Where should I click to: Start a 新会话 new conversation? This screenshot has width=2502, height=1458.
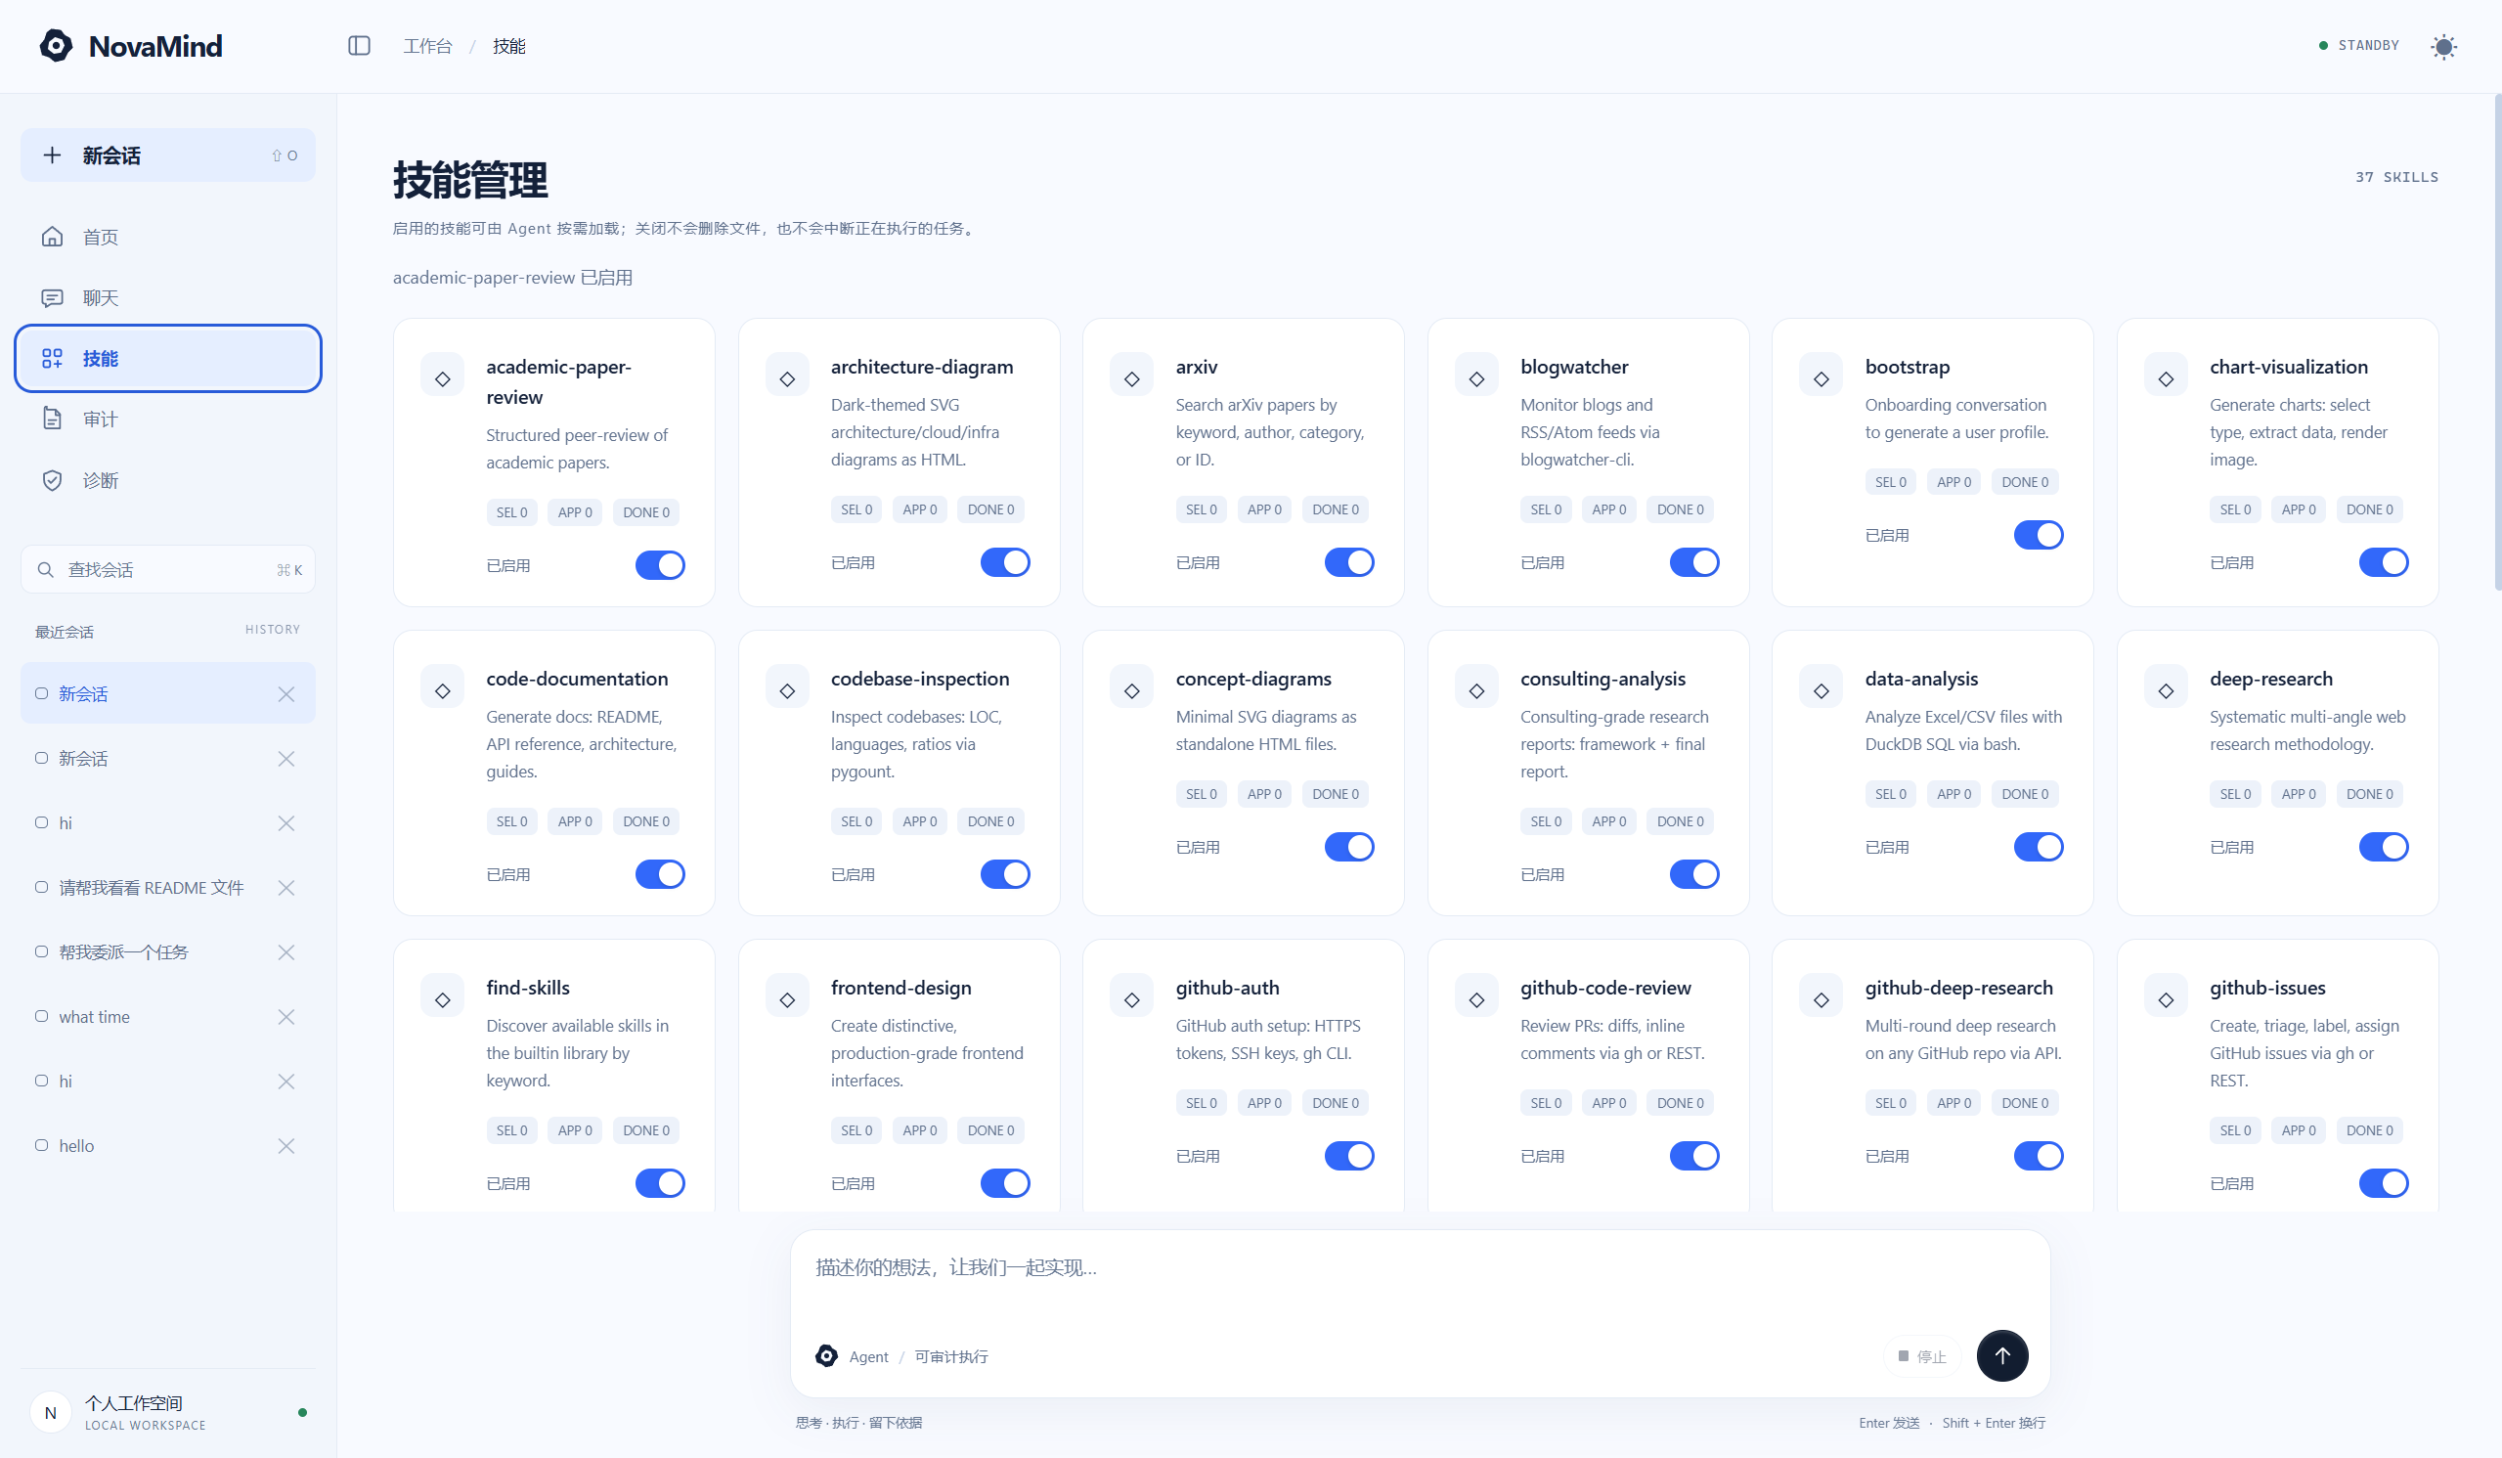click(168, 155)
